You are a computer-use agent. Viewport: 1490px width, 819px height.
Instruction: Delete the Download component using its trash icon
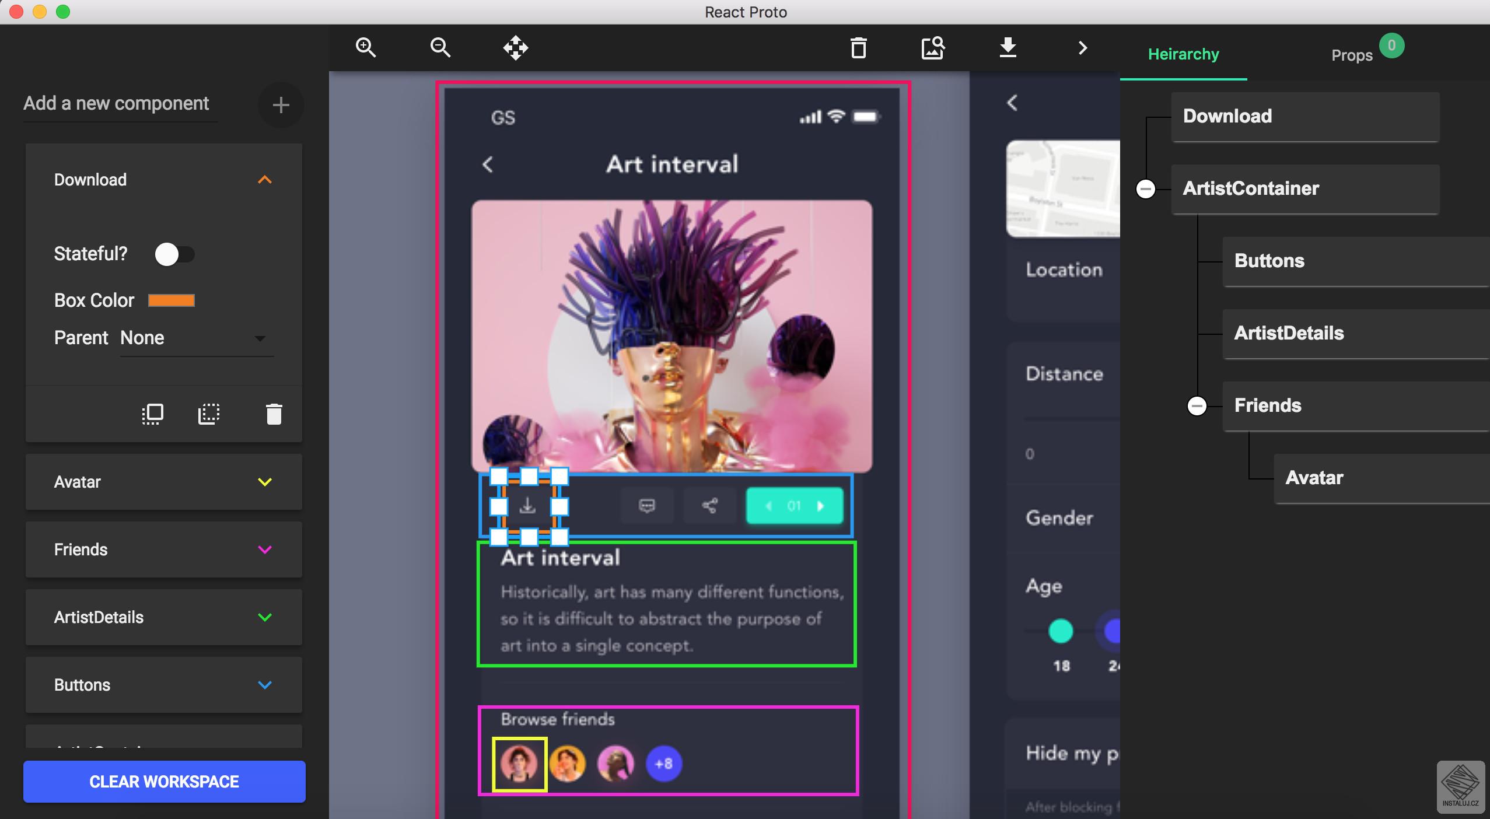(x=273, y=414)
